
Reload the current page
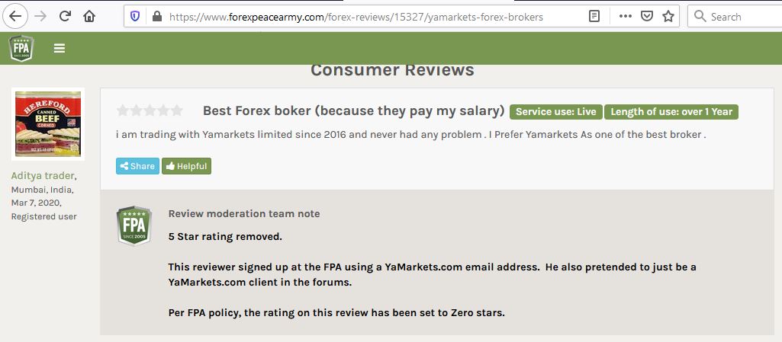click(x=65, y=17)
